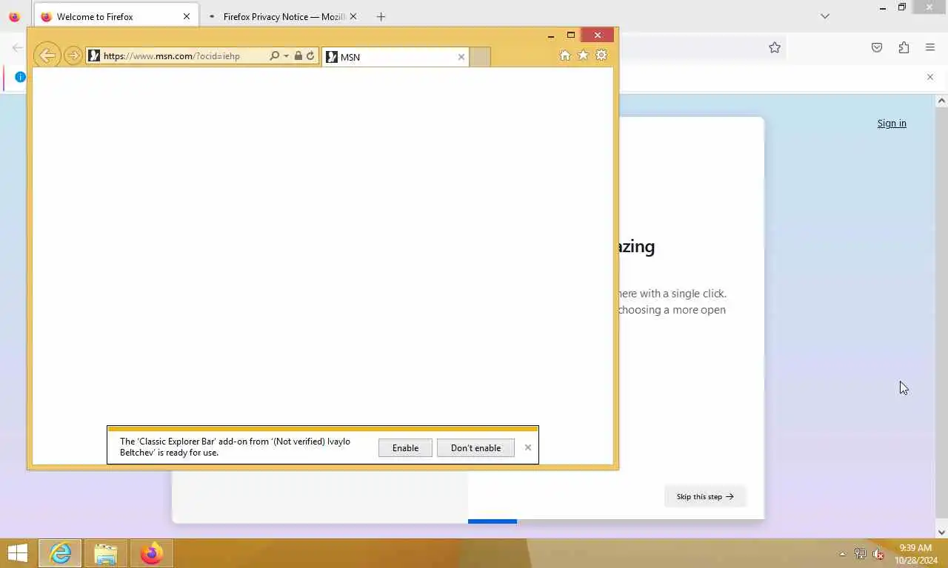This screenshot has width=948, height=568.
Task: Click the lock security icon in IE
Action: (298, 55)
